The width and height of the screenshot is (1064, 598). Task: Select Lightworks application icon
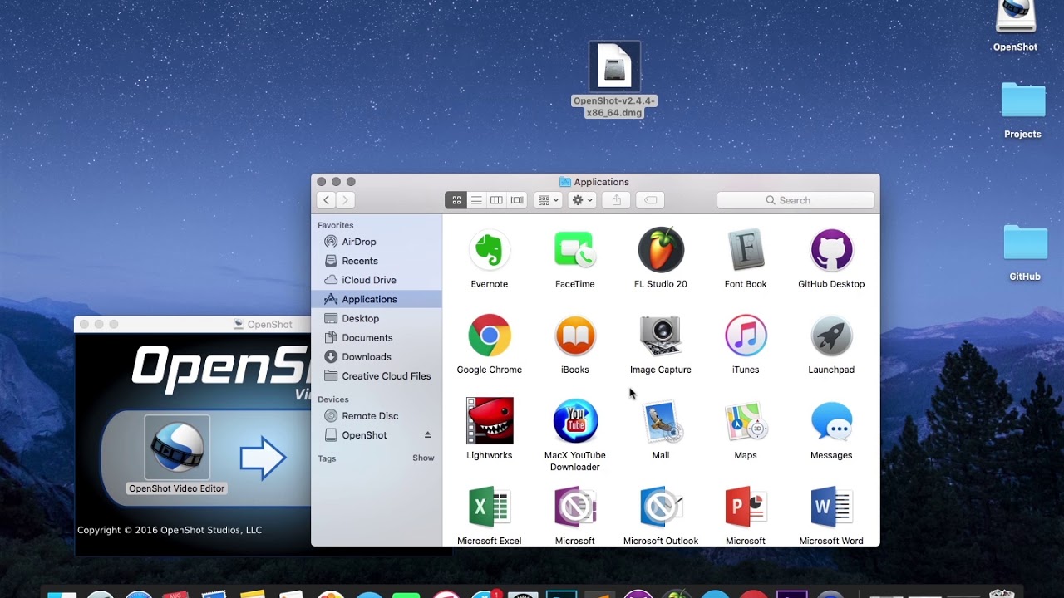click(x=489, y=421)
